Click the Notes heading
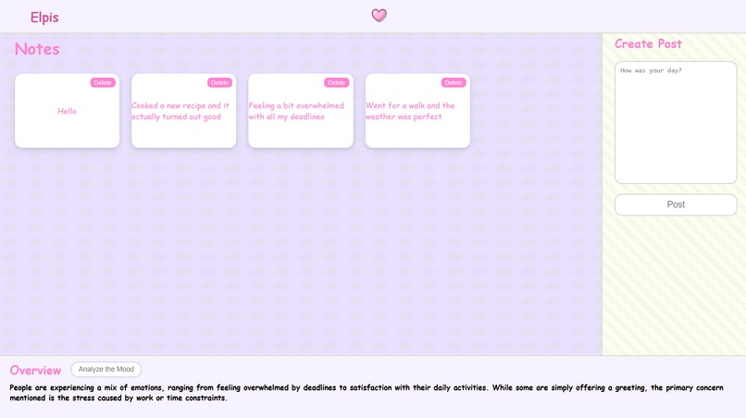The width and height of the screenshot is (746, 418). 37,49
